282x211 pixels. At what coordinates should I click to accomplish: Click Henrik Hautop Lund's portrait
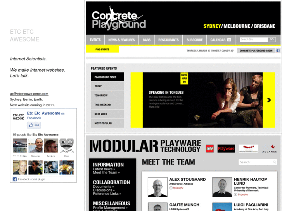[x=222, y=187]
